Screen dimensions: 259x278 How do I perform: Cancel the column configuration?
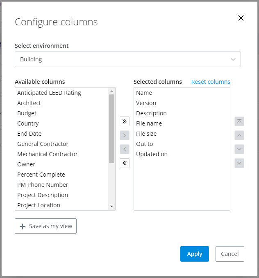(229, 254)
